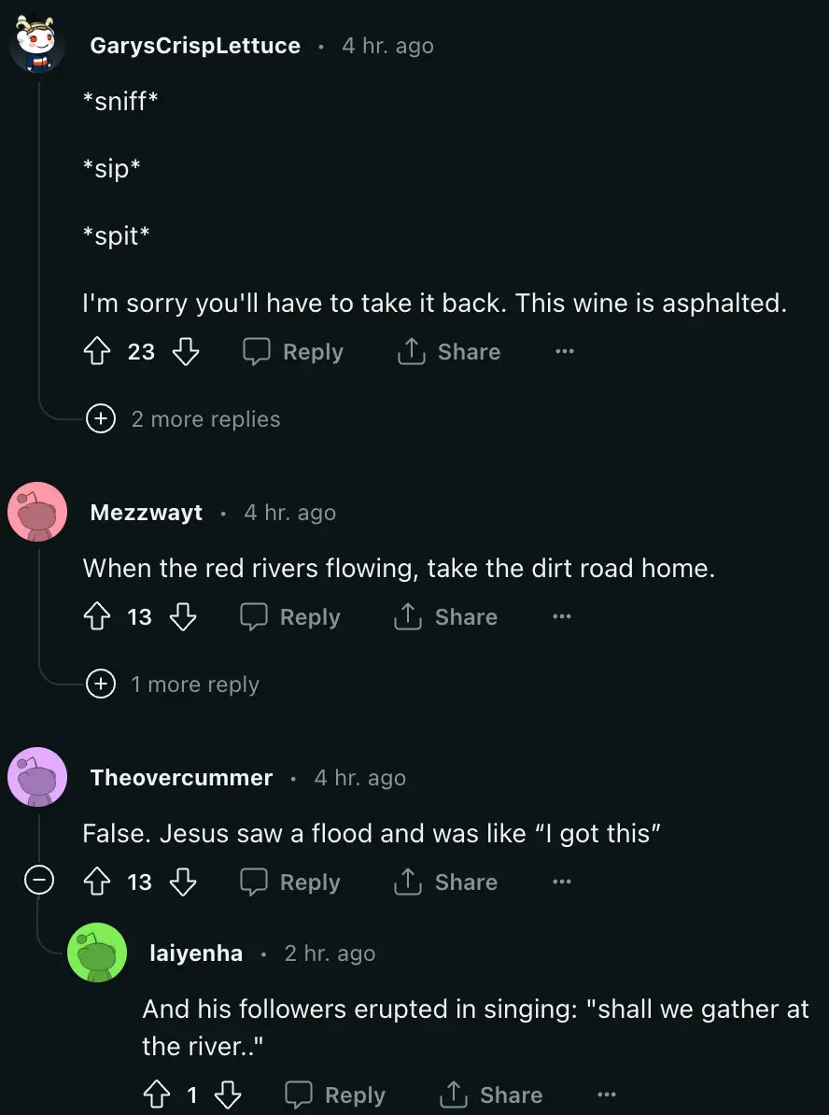
Task: Open Mezzwayt's profile
Action: click(x=146, y=512)
